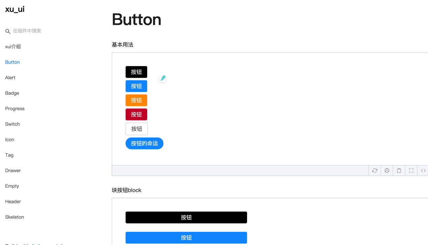Image resolution: width=428 pixels, height=245 pixels.
Task: Copy code with the clipboard icon
Action: [x=399, y=171]
